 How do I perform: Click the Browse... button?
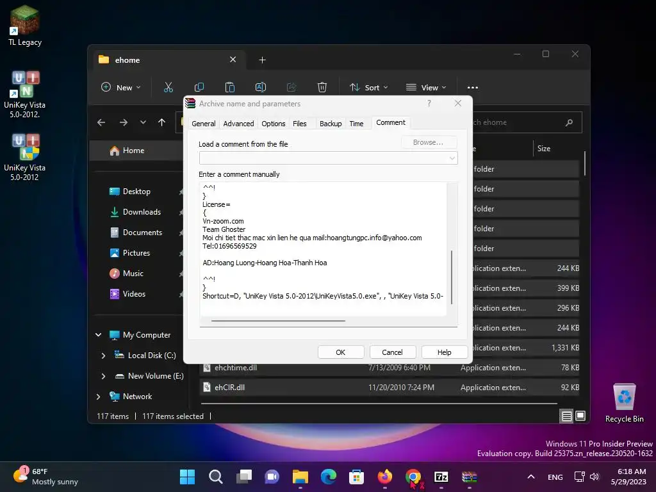click(x=429, y=143)
